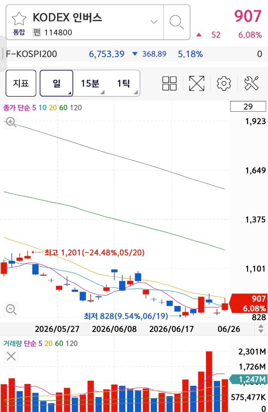Select the 일 daily chart tab

pos(56,83)
